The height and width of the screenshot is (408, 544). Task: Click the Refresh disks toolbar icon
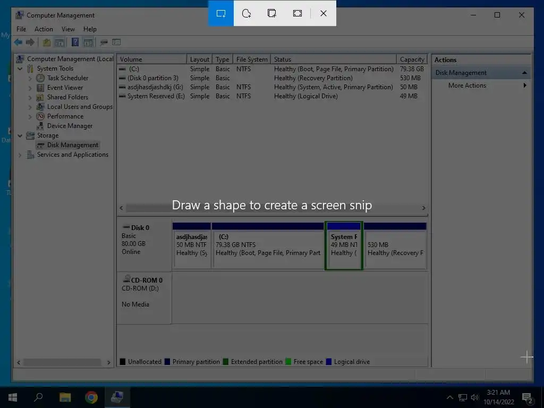[104, 42]
